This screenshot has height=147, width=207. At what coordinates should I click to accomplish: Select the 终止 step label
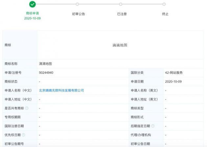165,14
